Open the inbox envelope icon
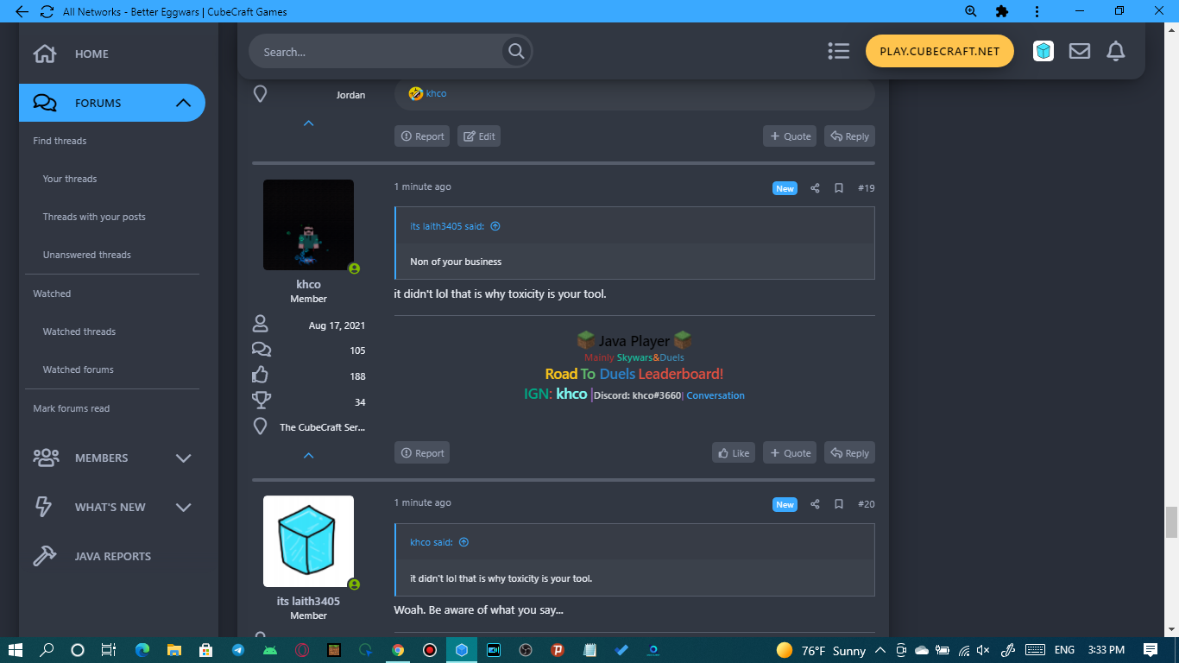Image resolution: width=1179 pixels, height=663 pixels. pos(1080,51)
